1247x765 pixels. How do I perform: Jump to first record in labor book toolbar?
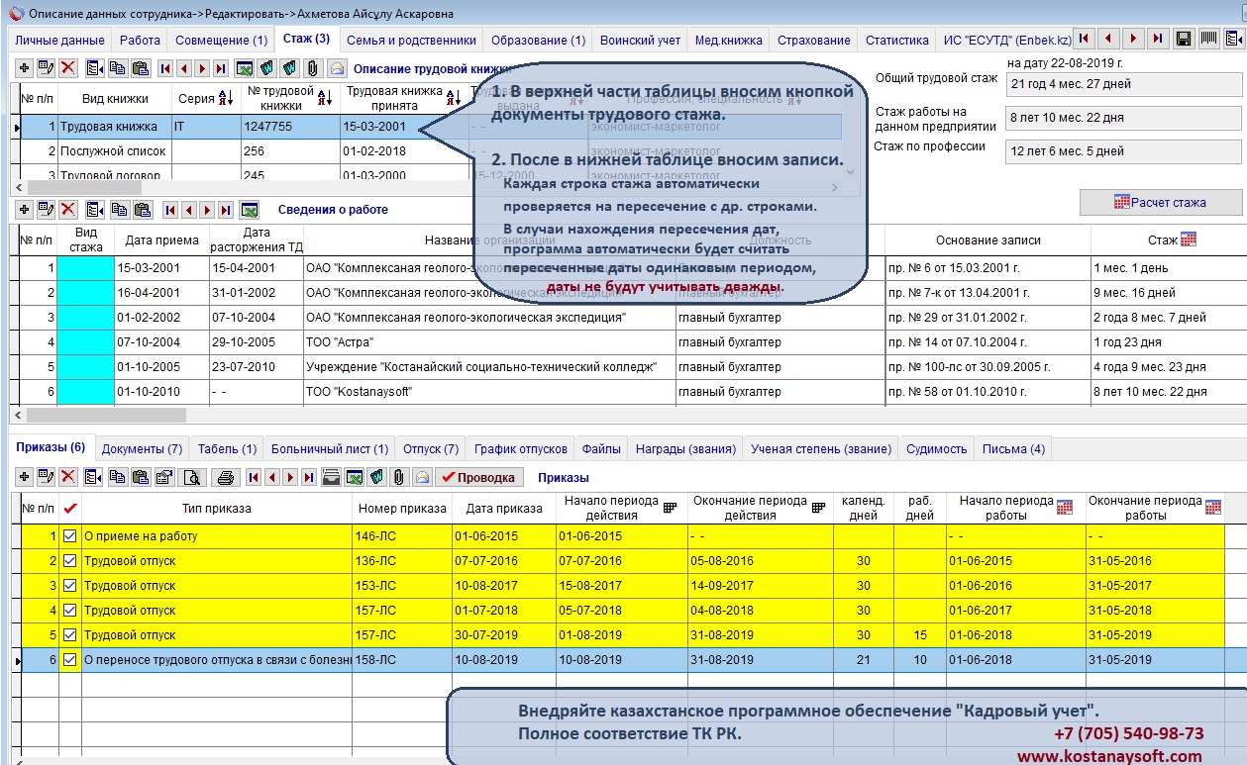click(164, 68)
